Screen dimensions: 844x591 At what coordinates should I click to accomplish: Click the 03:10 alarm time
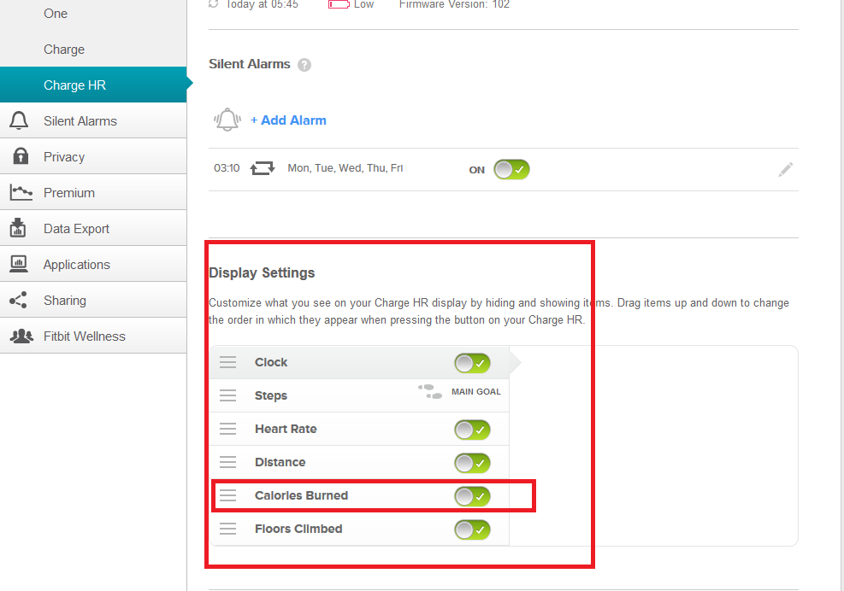[227, 167]
